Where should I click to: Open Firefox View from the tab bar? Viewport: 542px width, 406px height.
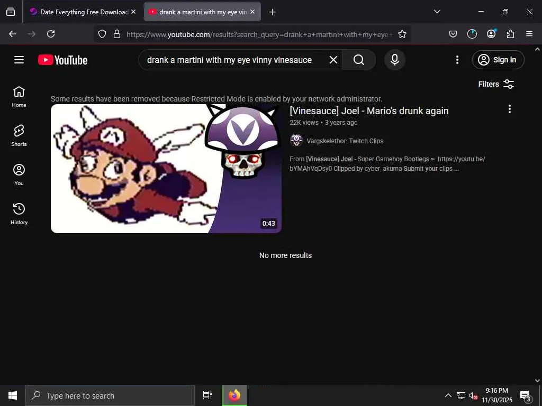pyautogui.click(x=11, y=12)
